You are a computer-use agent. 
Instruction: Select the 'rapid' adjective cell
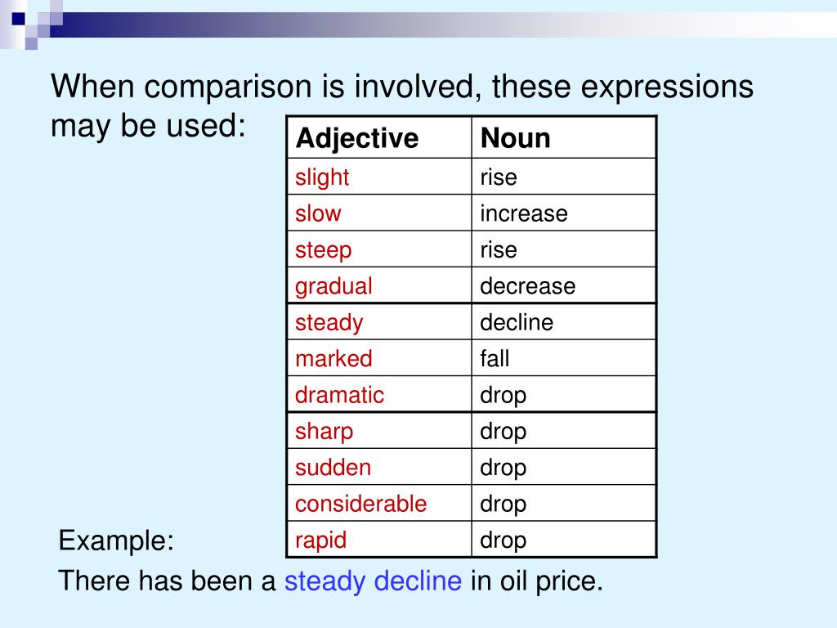[x=379, y=540]
